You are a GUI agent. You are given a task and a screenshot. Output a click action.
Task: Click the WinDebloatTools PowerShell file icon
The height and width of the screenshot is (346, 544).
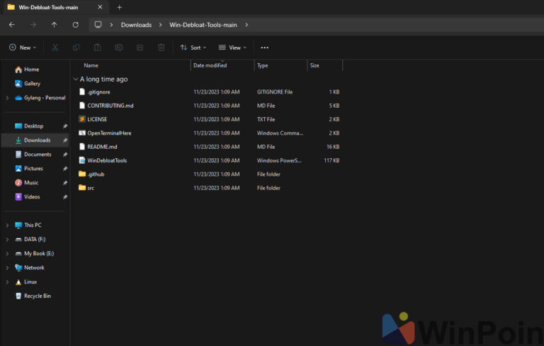coord(82,160)
